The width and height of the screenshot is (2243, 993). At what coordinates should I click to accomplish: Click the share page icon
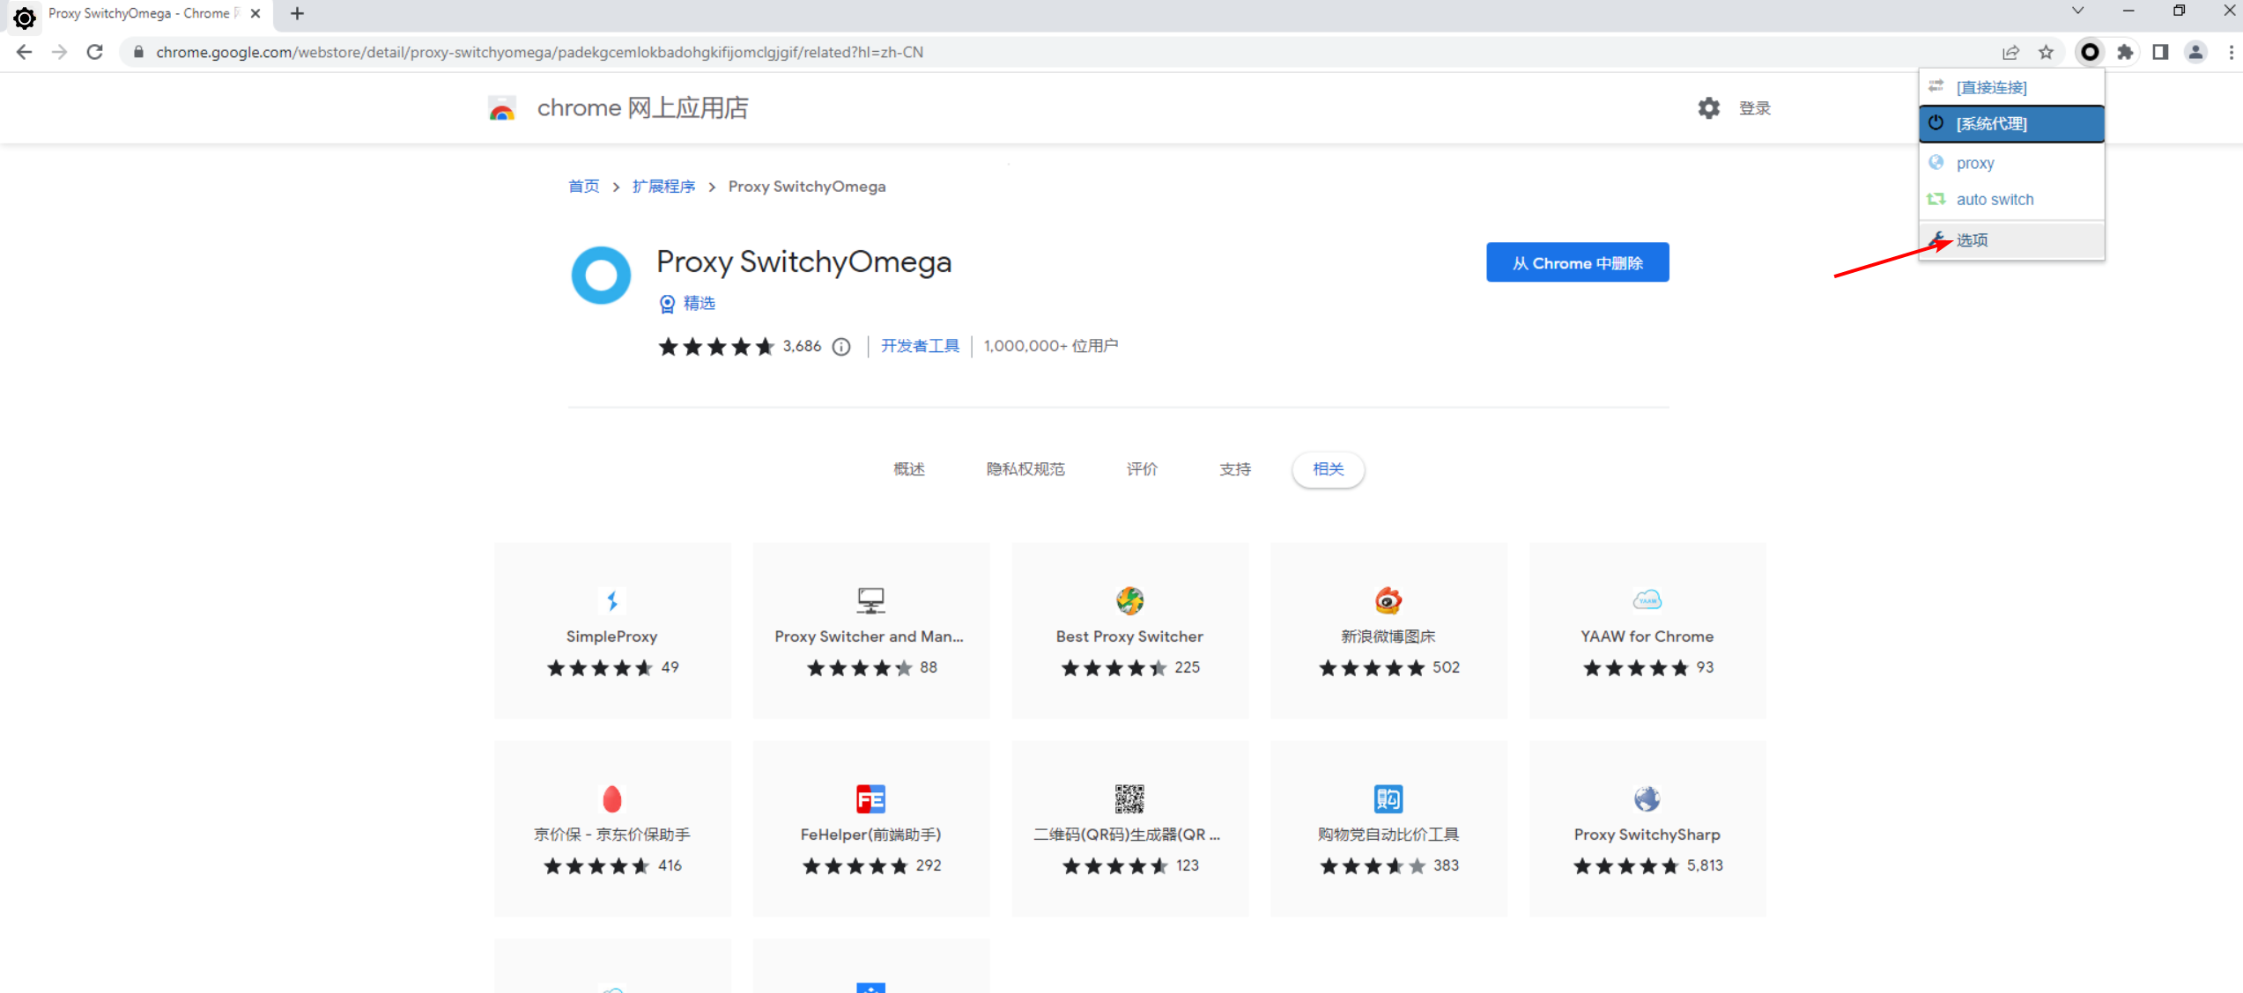2010,52
